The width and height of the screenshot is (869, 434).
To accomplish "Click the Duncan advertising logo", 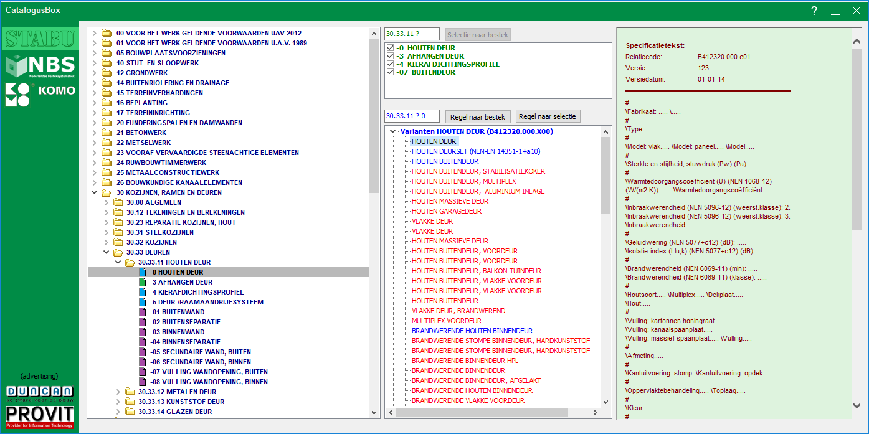I will (x=40, y=392).
